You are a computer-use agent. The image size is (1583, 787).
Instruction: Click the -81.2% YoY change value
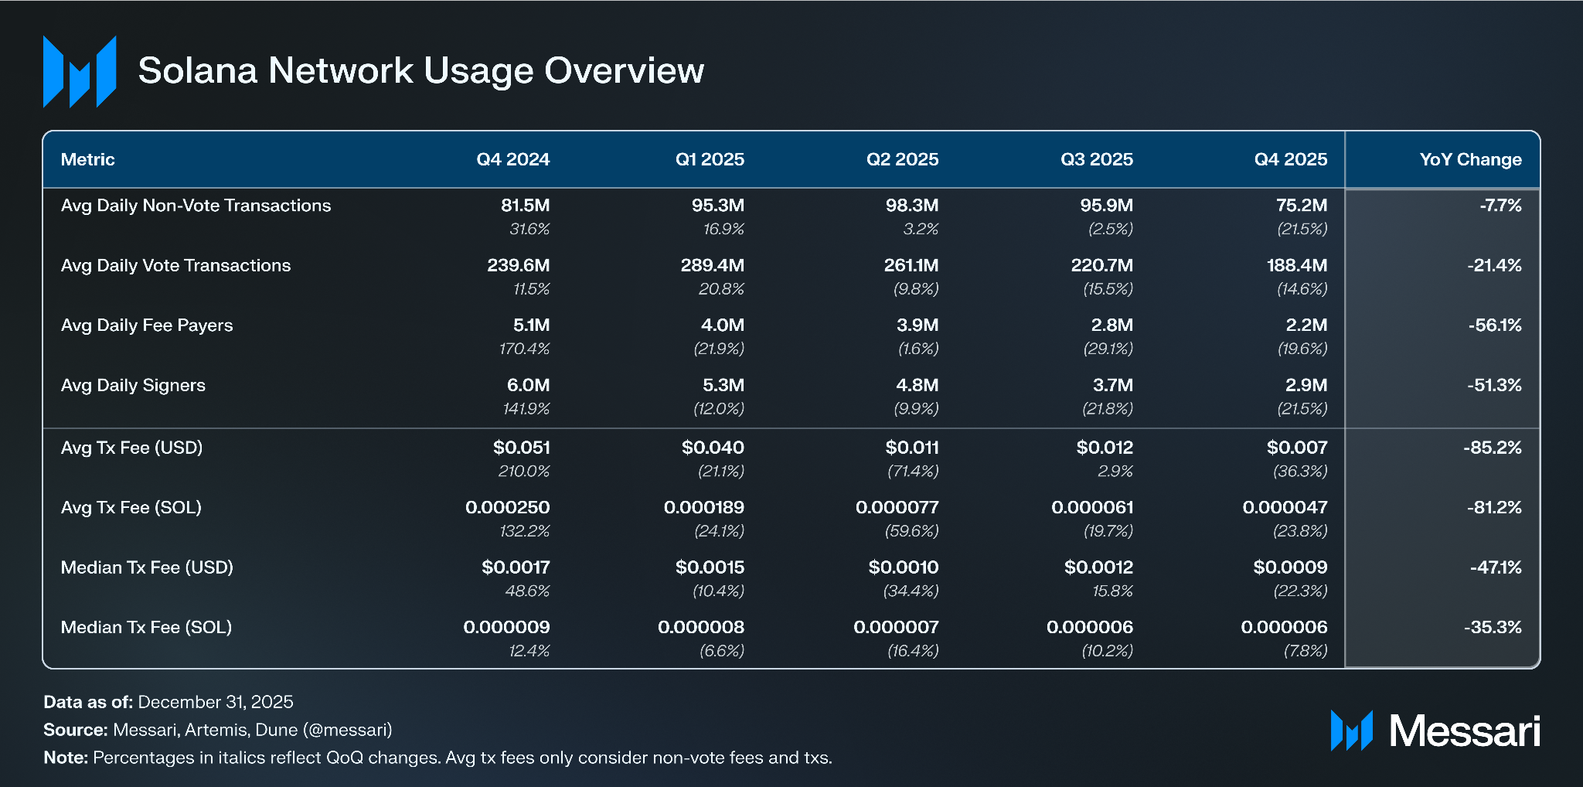1494,507
